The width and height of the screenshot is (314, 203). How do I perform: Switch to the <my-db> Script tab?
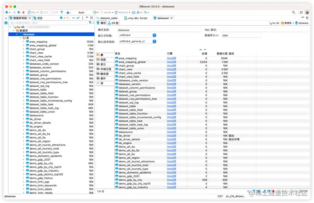pyautogui.click(x=136, y=18)
